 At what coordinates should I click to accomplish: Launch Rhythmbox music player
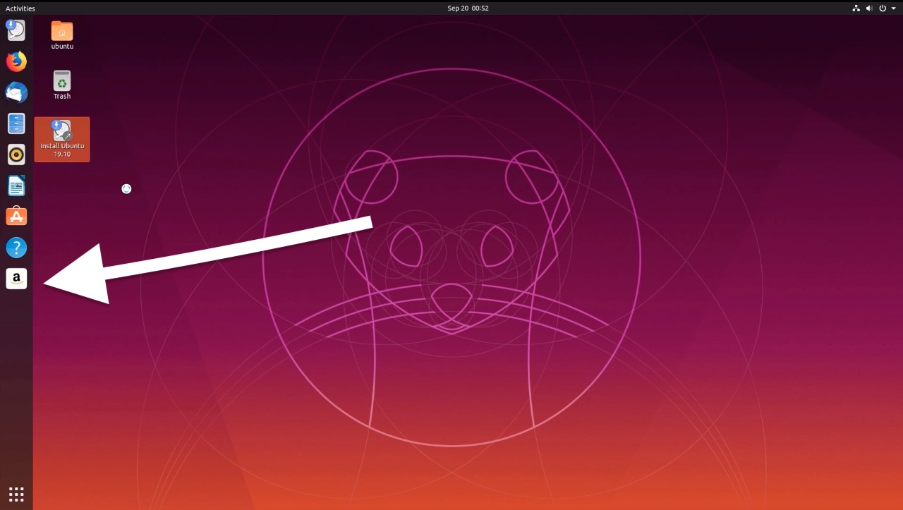click(x=16, y=154)
